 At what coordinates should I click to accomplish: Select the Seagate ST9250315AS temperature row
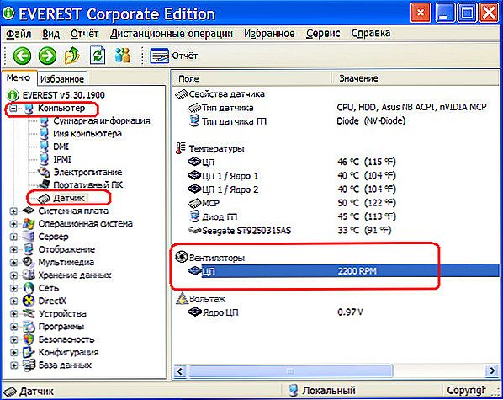click(x=336, y=231)
